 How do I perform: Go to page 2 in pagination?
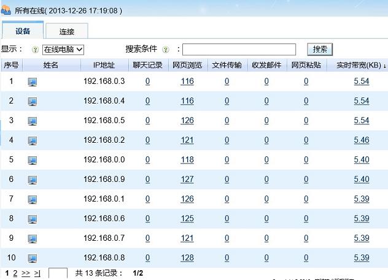[15, 273]
